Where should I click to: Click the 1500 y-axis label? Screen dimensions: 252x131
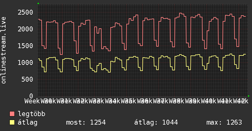pos(25,46)
